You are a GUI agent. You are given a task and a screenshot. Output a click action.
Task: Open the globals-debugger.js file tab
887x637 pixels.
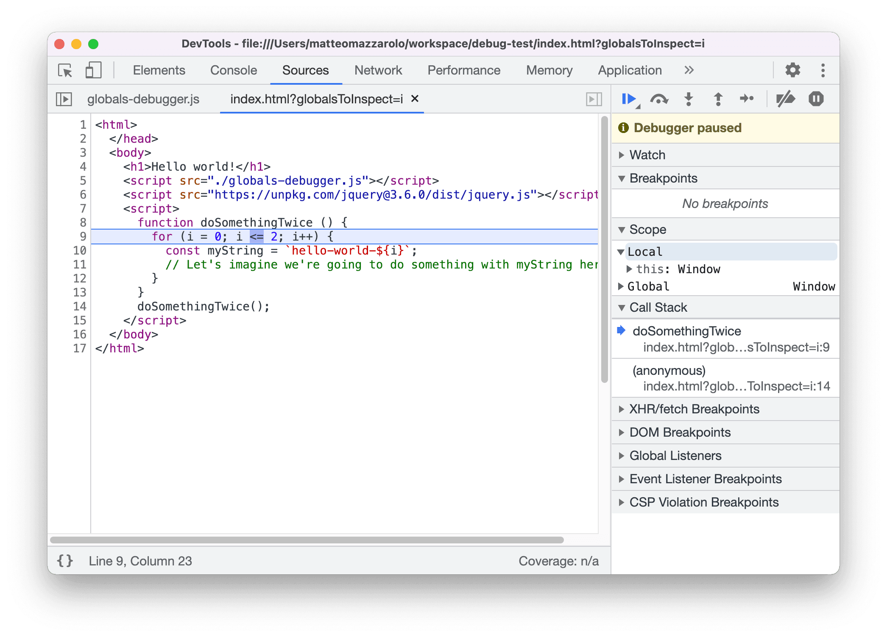tap(143, 99)
